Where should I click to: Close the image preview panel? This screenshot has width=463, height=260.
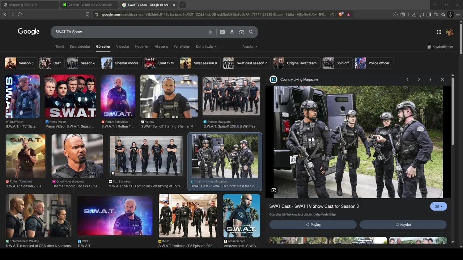pyautogui.click(x=442, y=79)
